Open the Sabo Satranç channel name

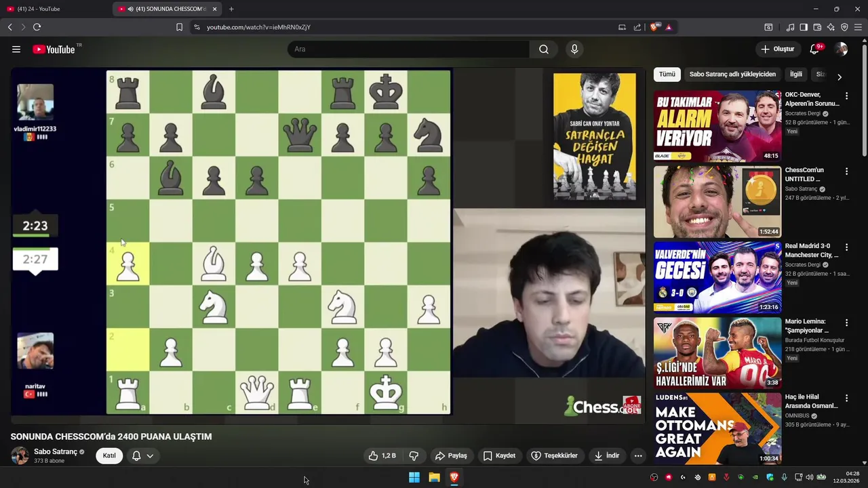click(55, 452)
